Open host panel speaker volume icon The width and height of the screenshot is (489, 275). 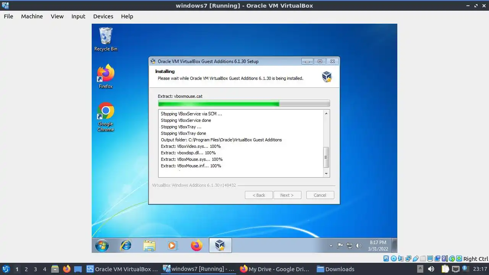click(431, 269)
